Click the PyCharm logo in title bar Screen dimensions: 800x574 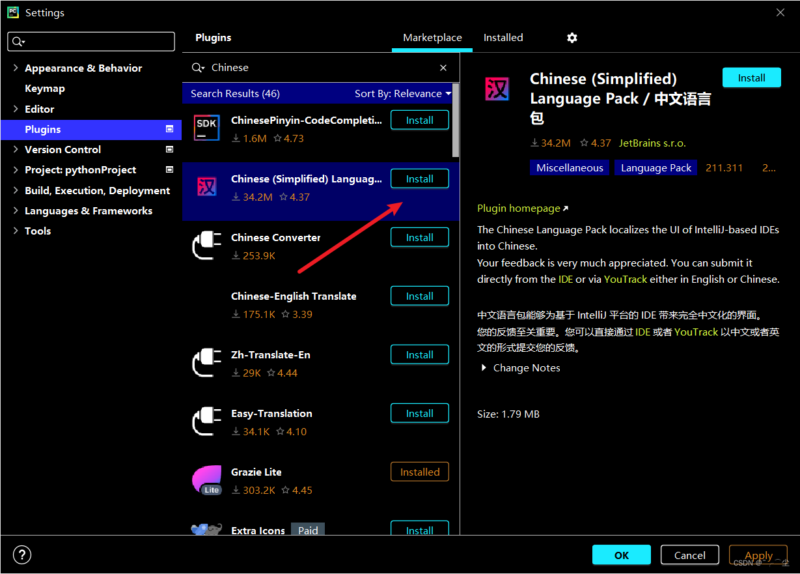tap(12, 12)
